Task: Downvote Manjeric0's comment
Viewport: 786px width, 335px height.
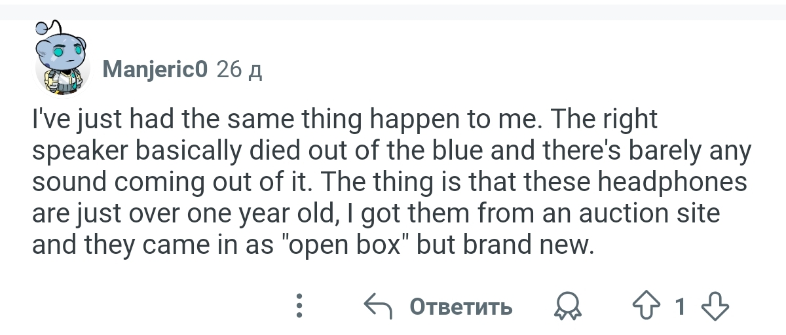Action: [715, 306]
